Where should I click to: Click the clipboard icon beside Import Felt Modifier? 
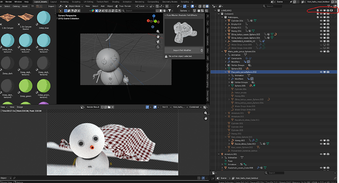pos(201,50)
